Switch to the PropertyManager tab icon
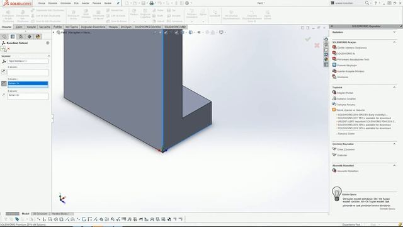Viewport: 403px width, 227px height. pyautogui.click(x=13, y=37)
